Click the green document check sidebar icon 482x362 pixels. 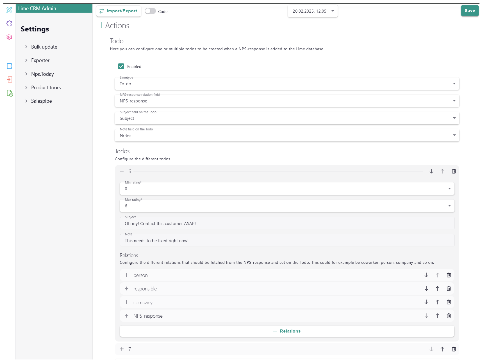tap(10, 93)
